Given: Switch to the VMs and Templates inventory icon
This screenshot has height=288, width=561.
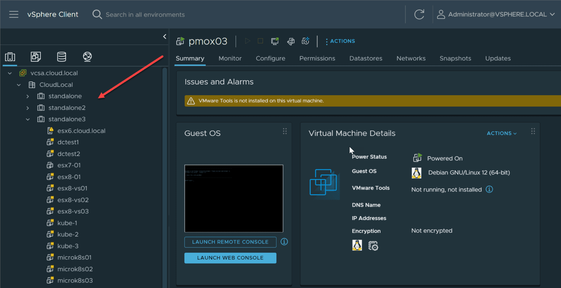Looking at the screenshot, I should [x=35, y=57].
